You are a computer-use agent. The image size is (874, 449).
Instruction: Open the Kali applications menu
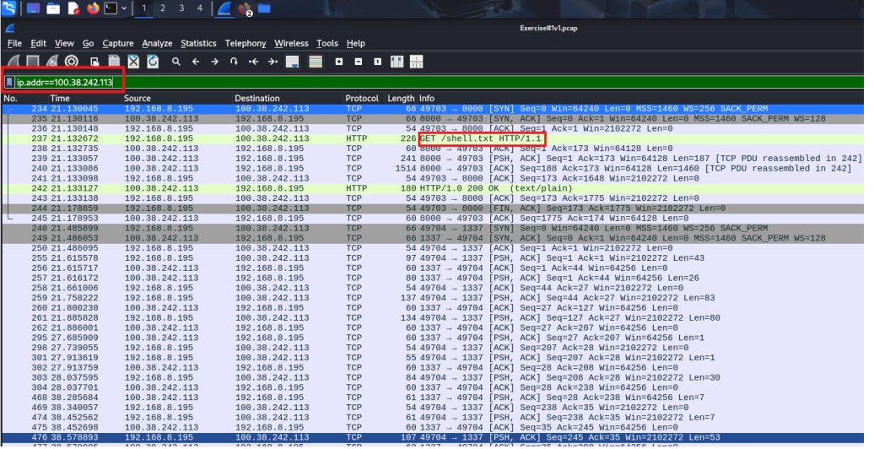[9, 8]
